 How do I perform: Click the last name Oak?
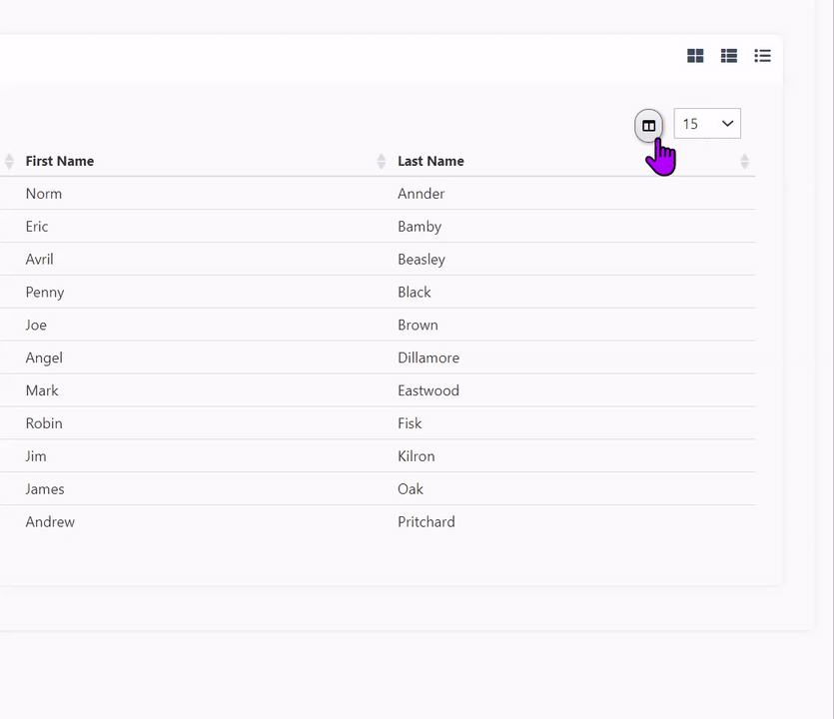coord(411,489)
